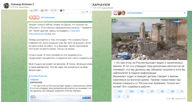The image size is (192, 102).
Task: Click the reaction button showing 47
Action: pyautogui.click(x=150, y=91)
